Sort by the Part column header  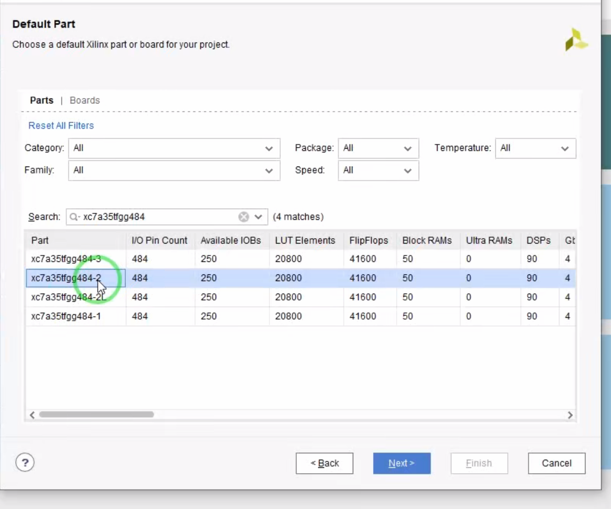tap(76, 240)
